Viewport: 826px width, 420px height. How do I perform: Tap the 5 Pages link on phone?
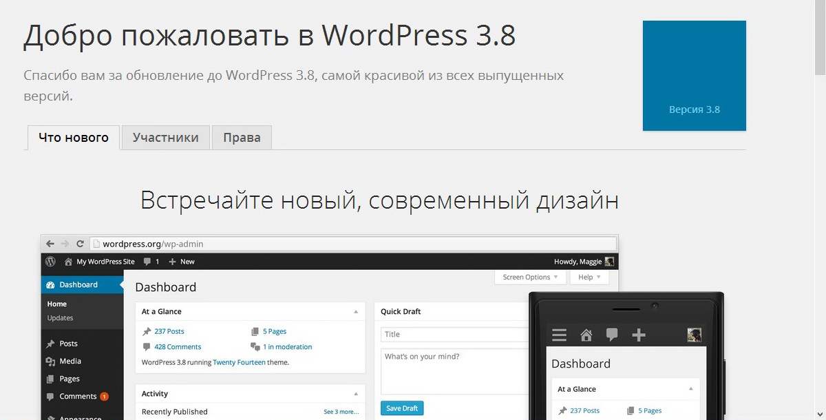(x=650, y=411)
